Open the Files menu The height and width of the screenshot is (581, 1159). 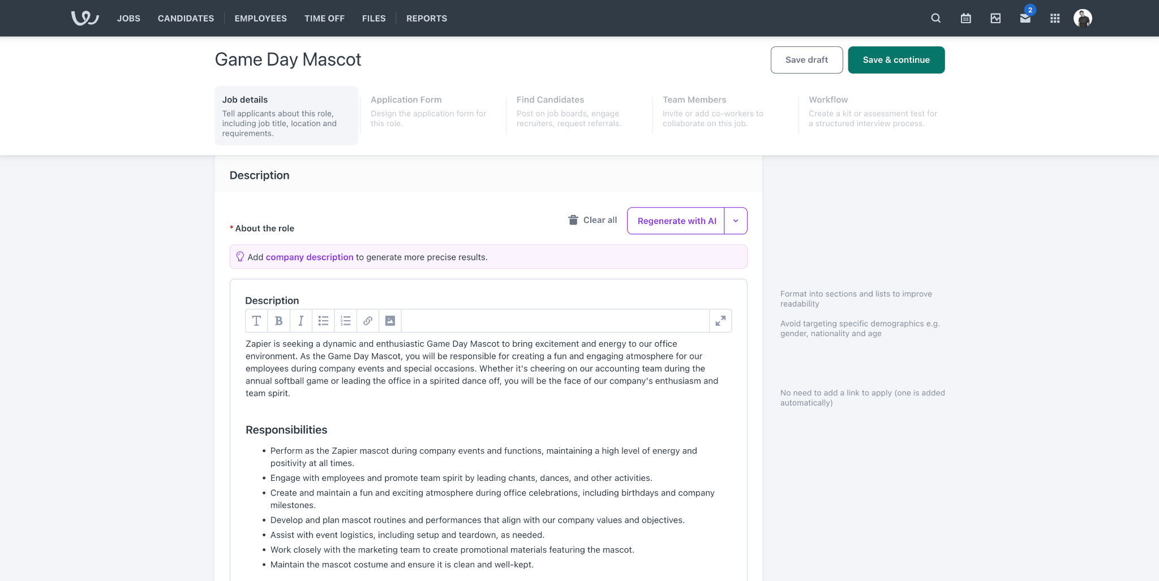[x=374, y=18]
